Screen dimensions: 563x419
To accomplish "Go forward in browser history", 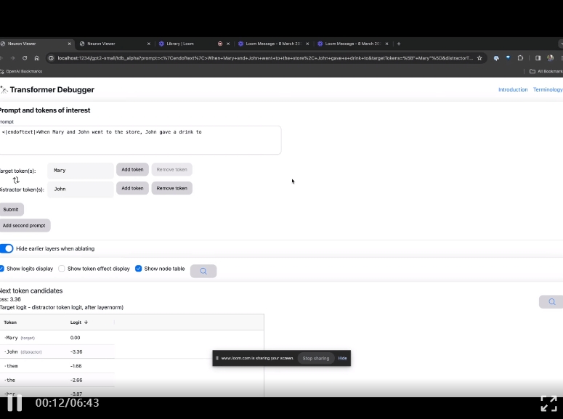I will tap(12, 58).
